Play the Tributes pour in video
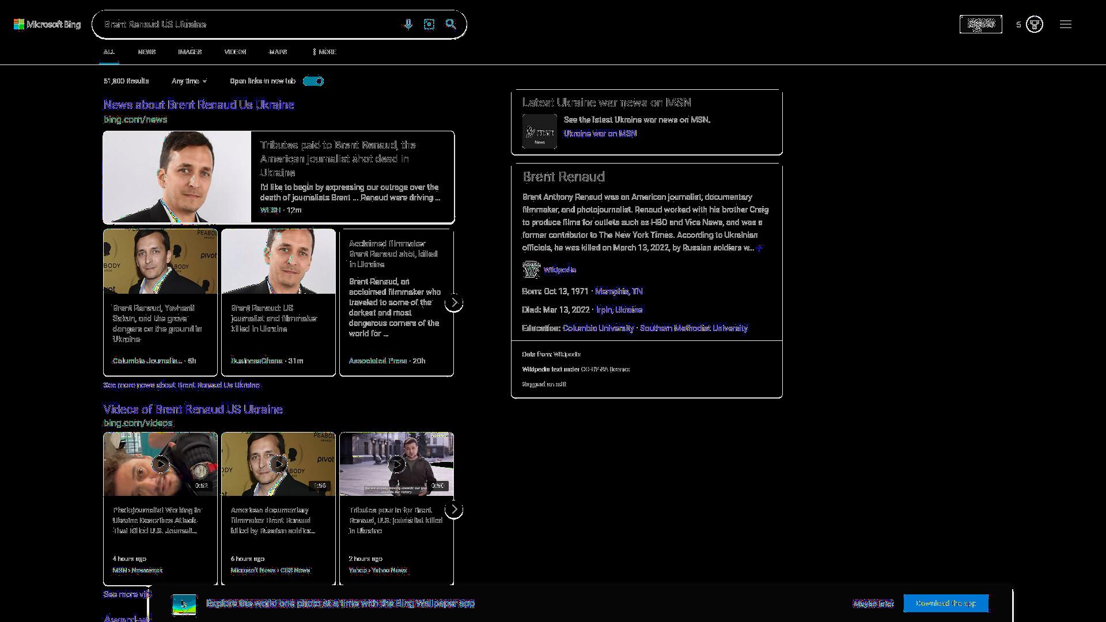 click(x=396, y=464)
